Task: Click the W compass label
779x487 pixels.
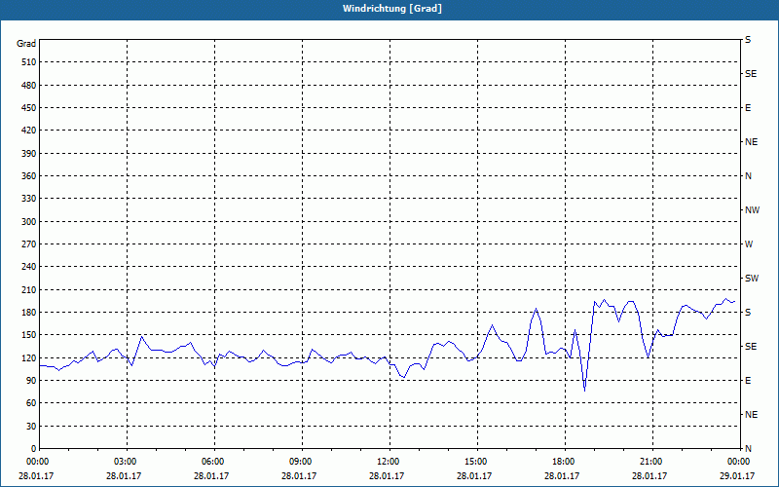Action: tap(749, 244)
